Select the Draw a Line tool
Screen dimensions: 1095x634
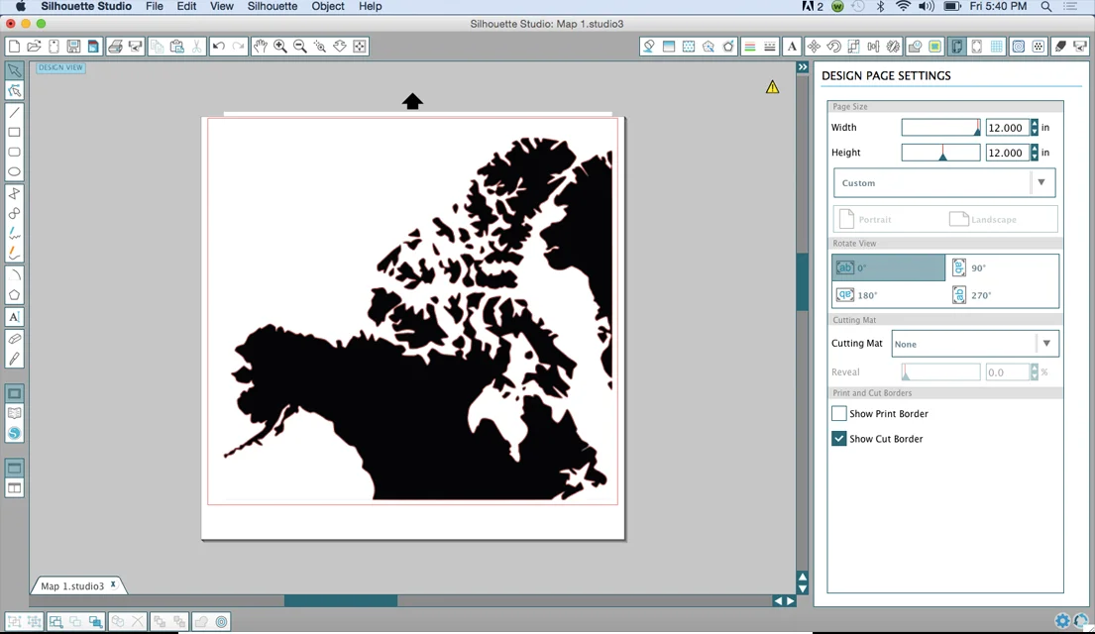click(x=14, y=112)
